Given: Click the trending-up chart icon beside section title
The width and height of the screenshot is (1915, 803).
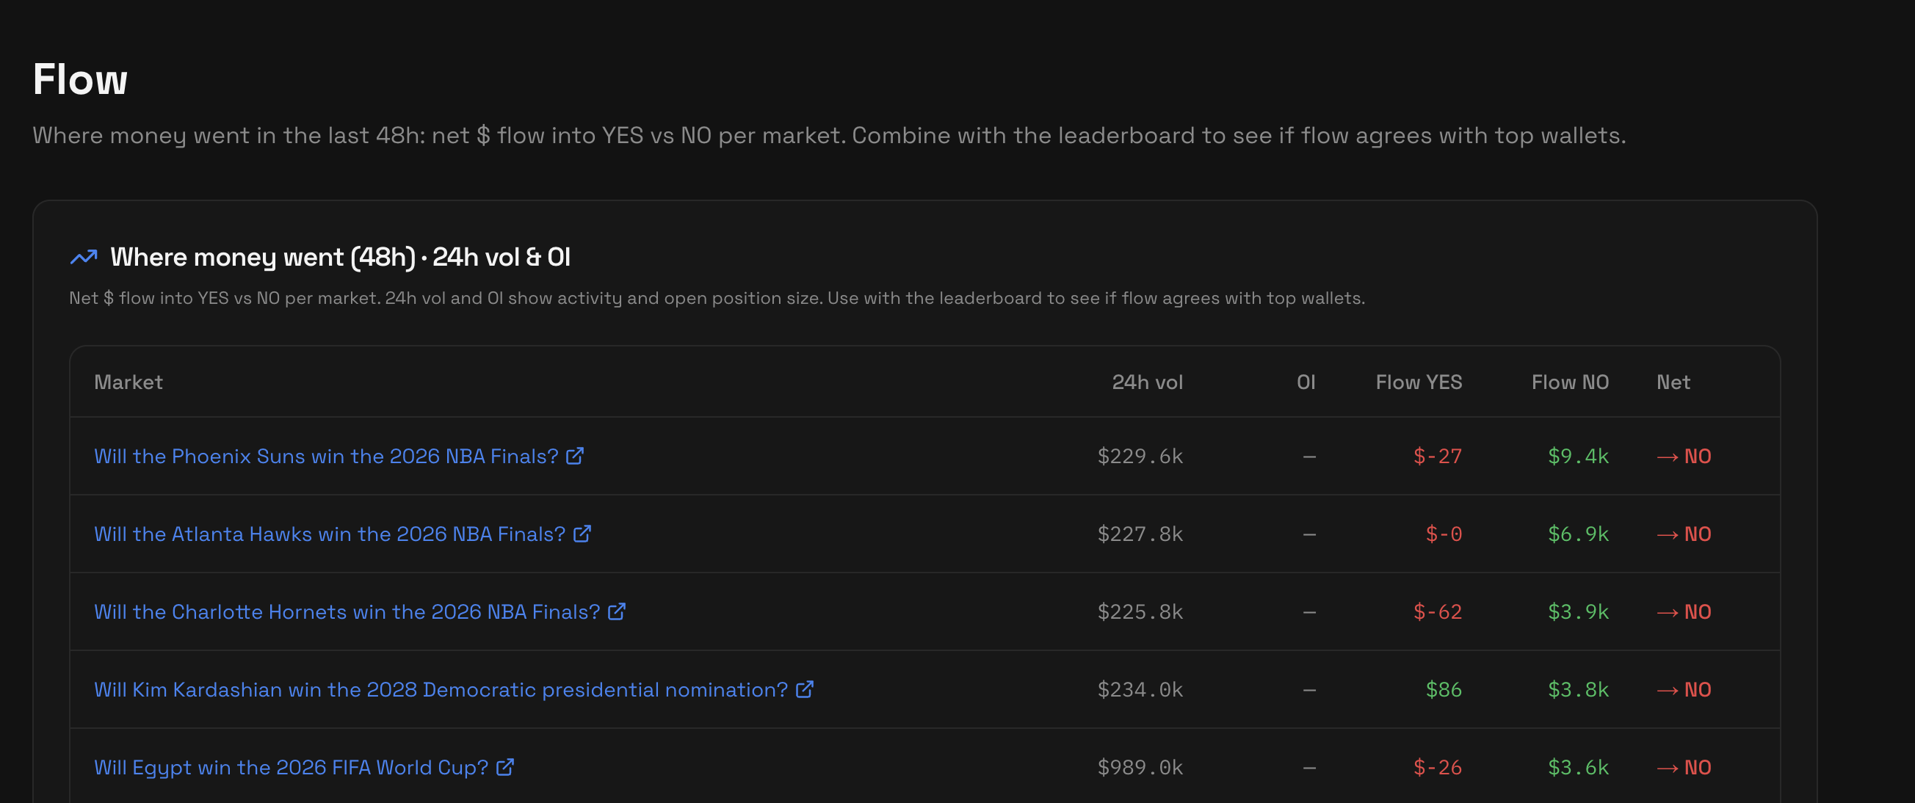Looking at the screenshot, I should click(83, 256).
